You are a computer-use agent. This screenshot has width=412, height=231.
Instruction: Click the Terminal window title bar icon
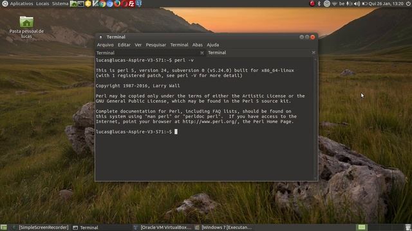(100, 37)
